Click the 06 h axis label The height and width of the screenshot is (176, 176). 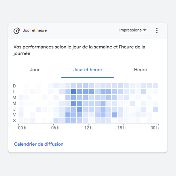point(55,128)
